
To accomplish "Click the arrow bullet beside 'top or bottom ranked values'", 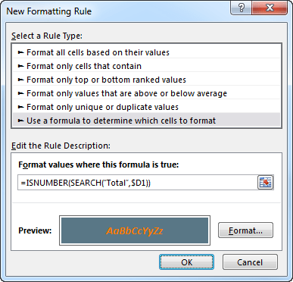I will click(21, 80).
